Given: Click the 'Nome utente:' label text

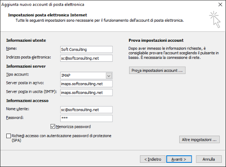Looking at the screenshot, I should pyautogui.click(x=18, y=109).
